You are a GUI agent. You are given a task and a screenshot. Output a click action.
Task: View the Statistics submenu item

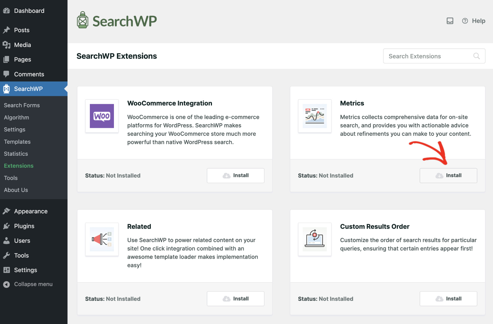tap(16, 154)
